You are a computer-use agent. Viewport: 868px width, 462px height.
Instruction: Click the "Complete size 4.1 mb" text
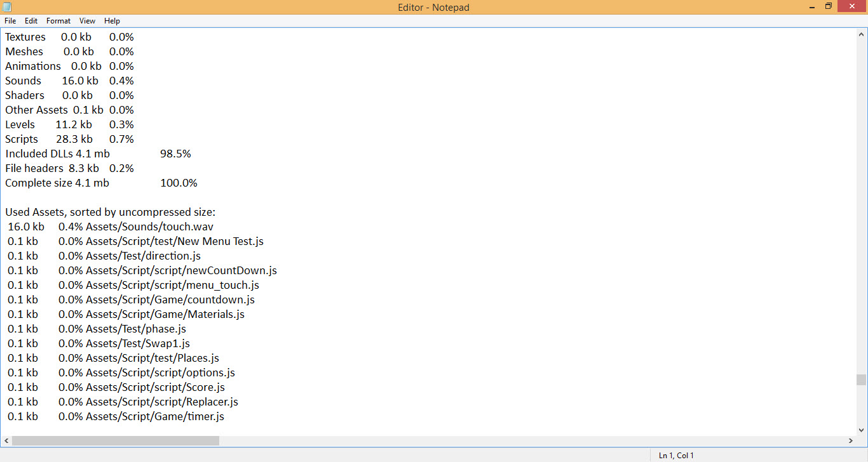tap(57, 183)
